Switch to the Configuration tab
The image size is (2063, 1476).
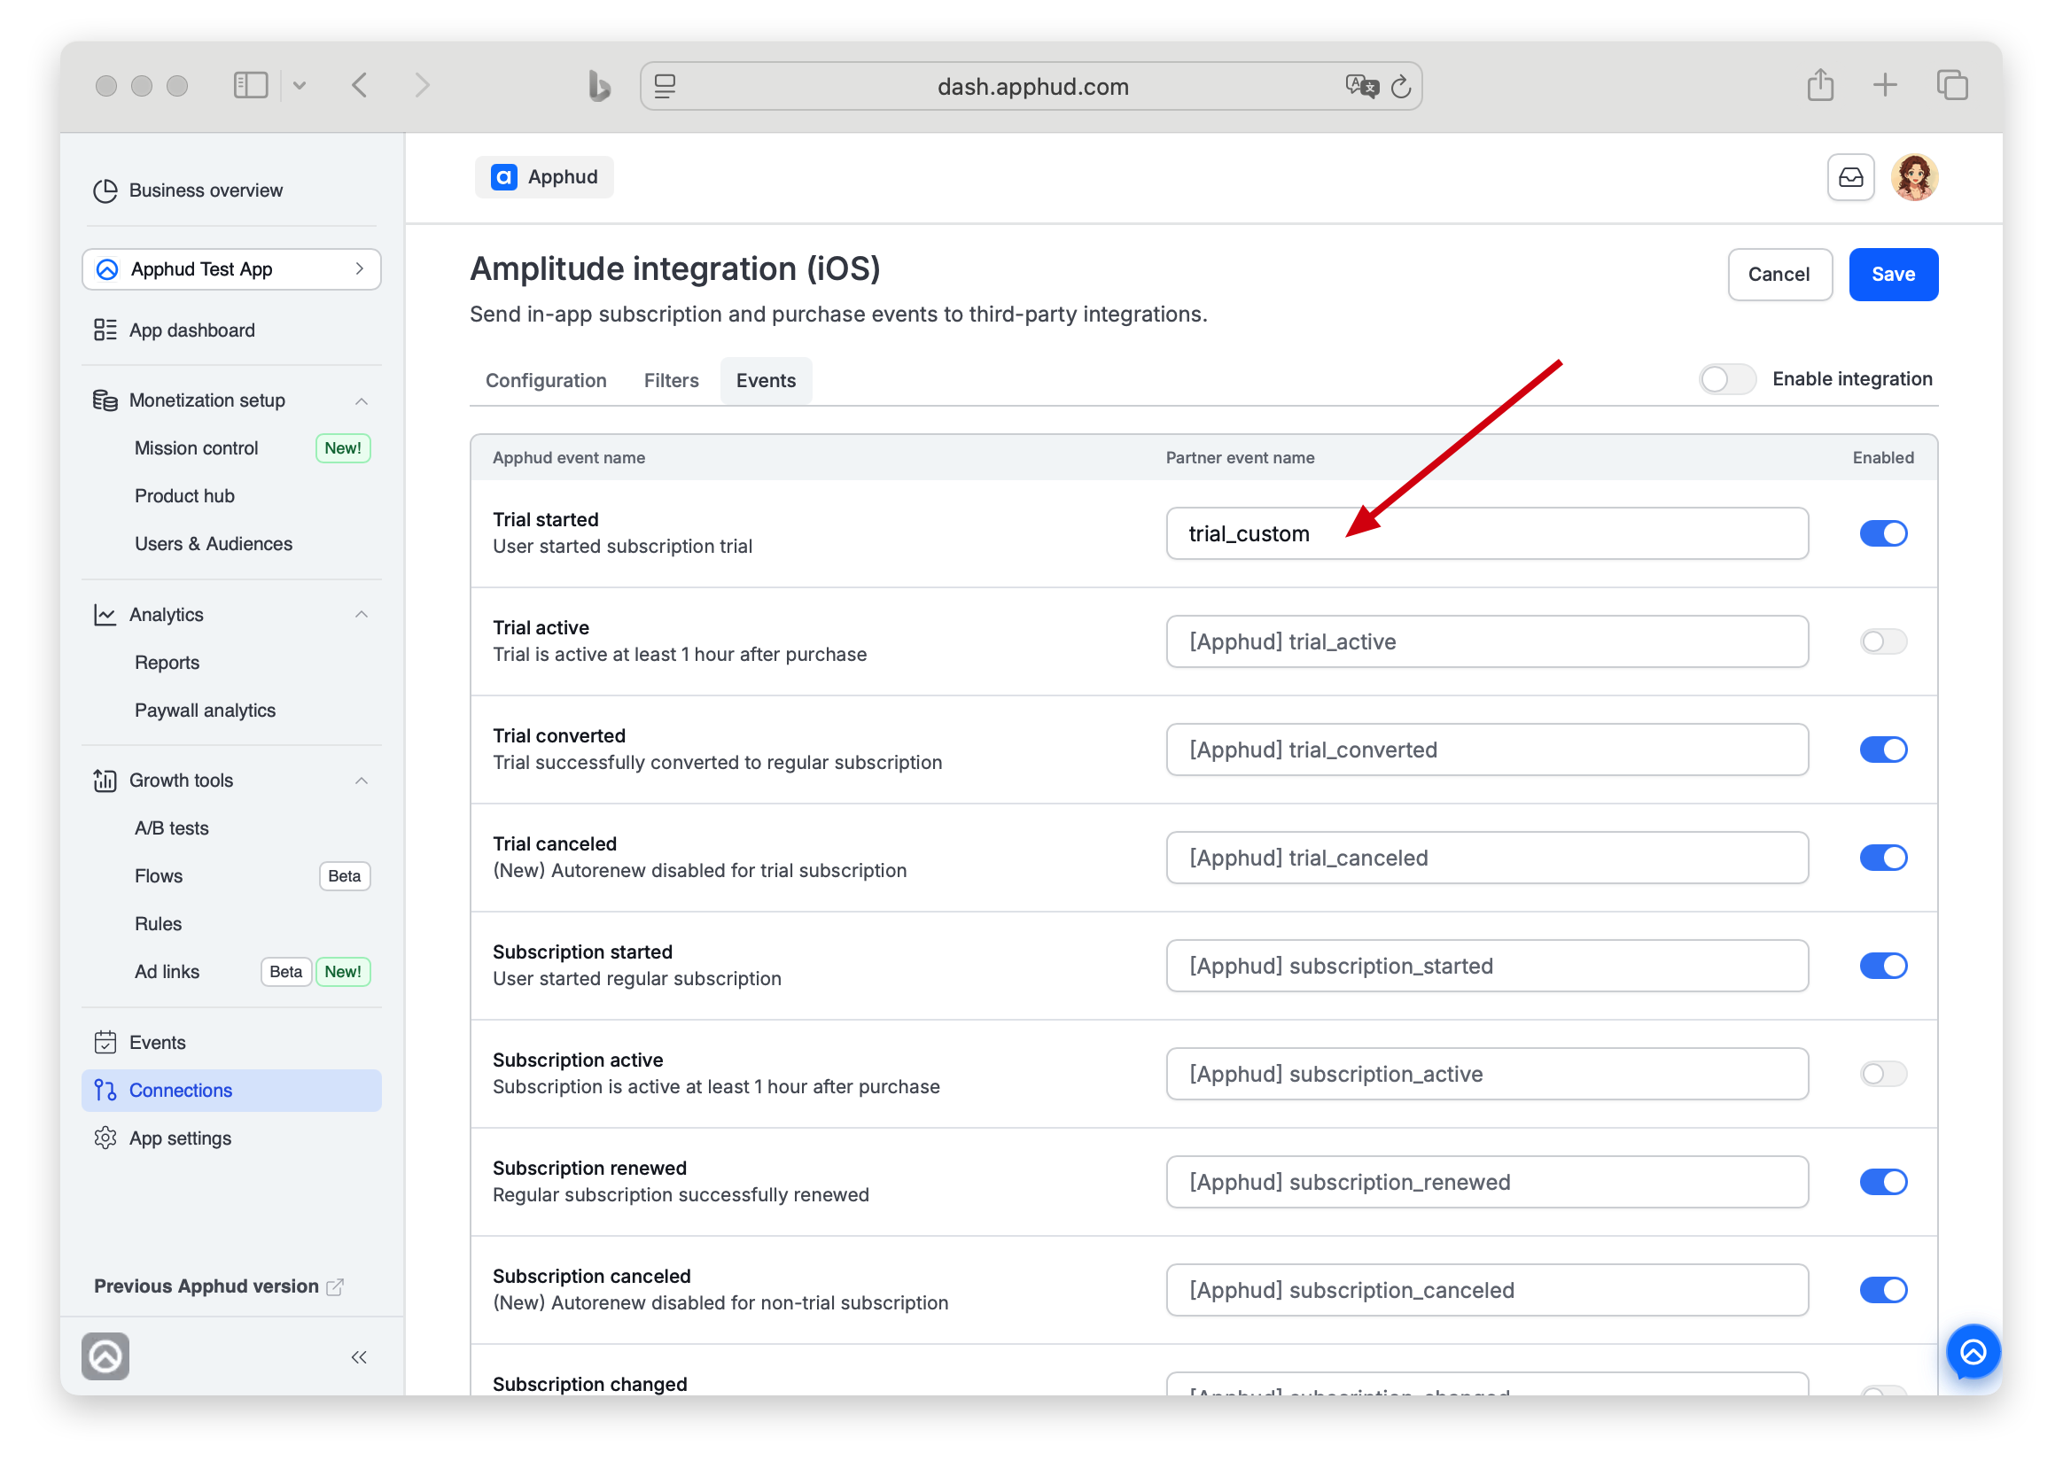(545, 381)
